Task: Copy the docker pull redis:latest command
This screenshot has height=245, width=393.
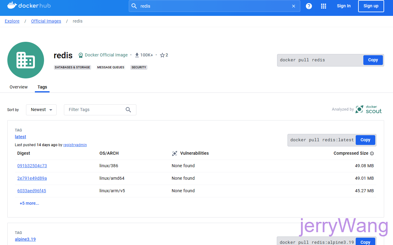Action: coord(365,140)
